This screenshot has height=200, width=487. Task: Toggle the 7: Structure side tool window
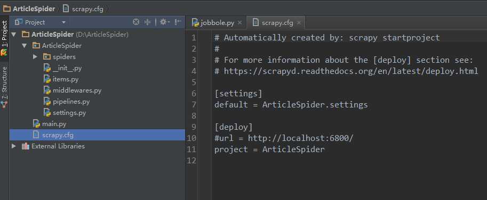4,87
